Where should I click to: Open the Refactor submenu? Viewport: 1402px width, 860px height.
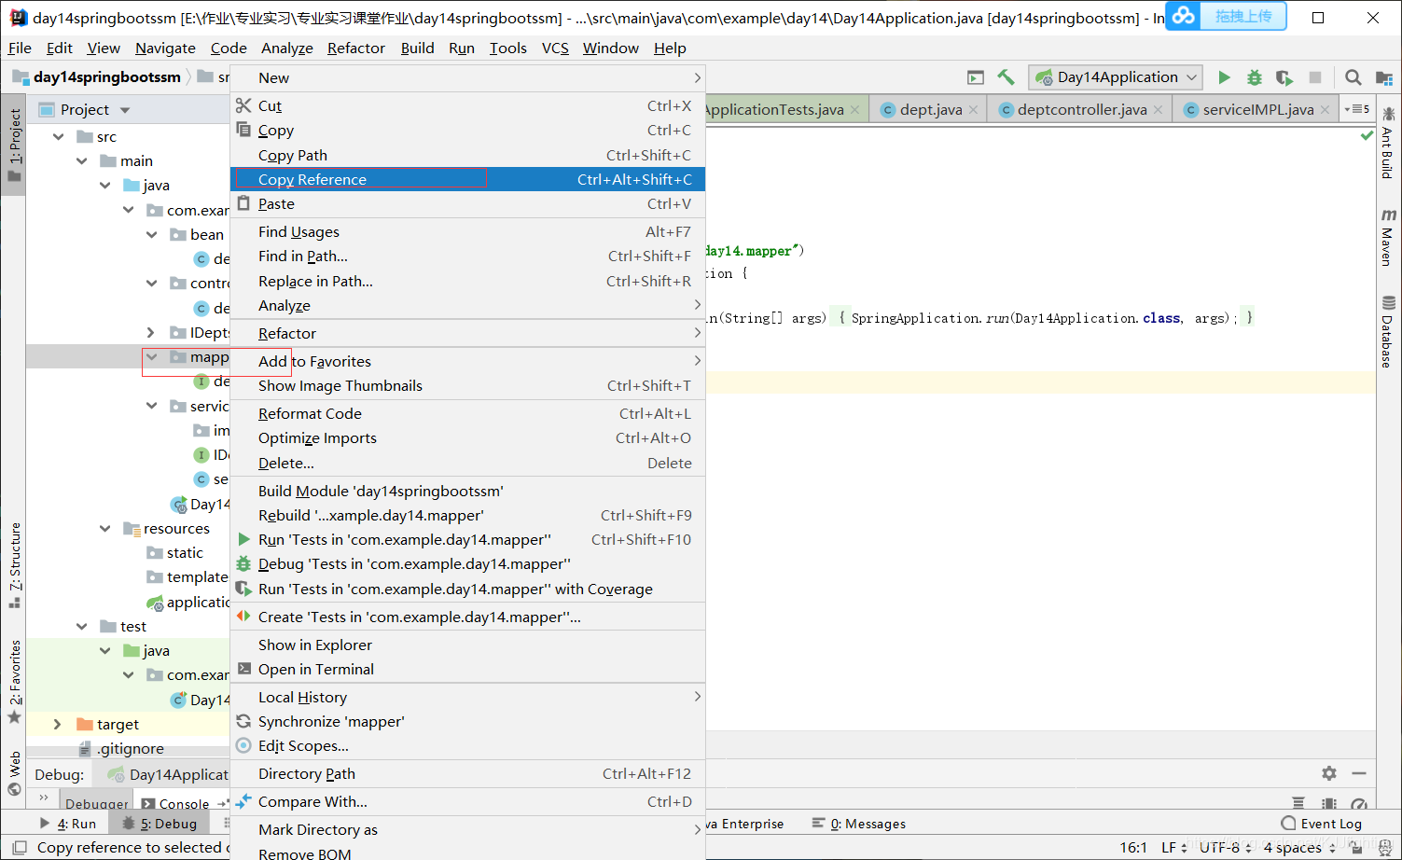467,333
